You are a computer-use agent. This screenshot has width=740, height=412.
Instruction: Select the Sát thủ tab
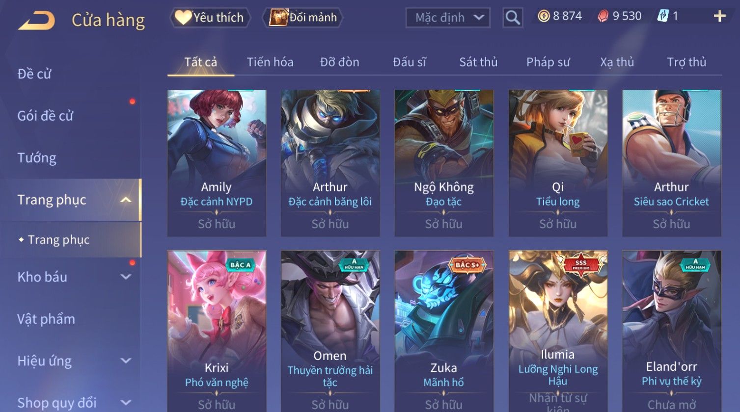[478, 62]
